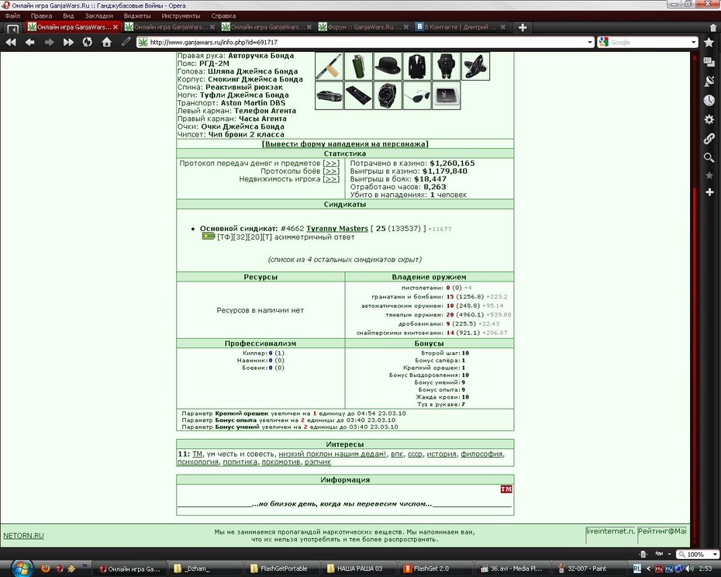
Task: Click the tuxedo item image
Action: 417,66
